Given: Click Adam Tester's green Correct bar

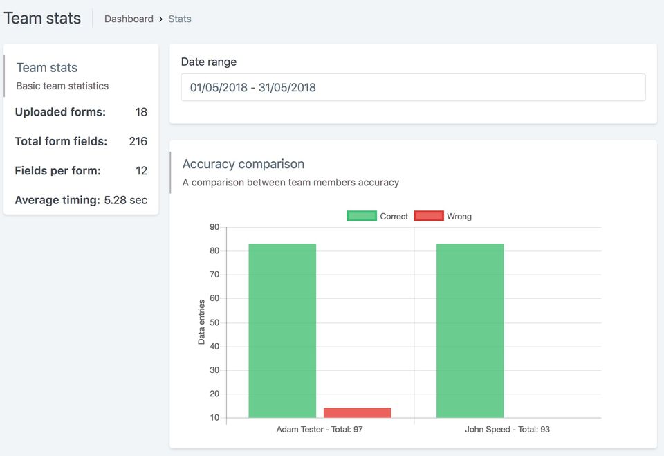Looking at the screenshot, I should (x=282, y=331).
